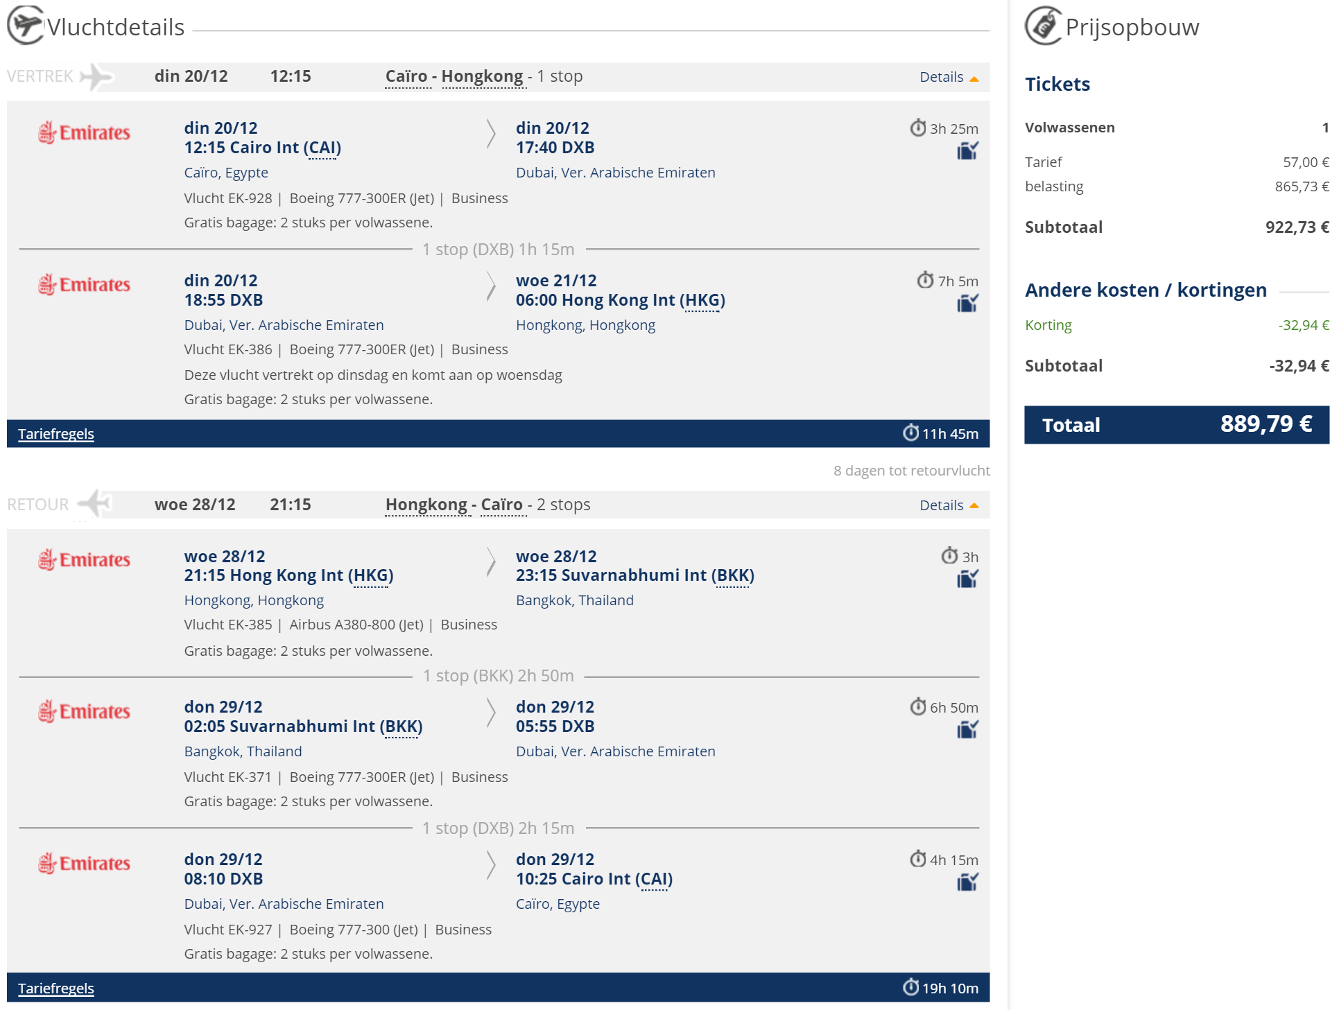Image resolution: width=1339 pixels, height=1010 pixels.
Task: Click Emirates logo for flight EK-927
Action: [x=84, y=863]
